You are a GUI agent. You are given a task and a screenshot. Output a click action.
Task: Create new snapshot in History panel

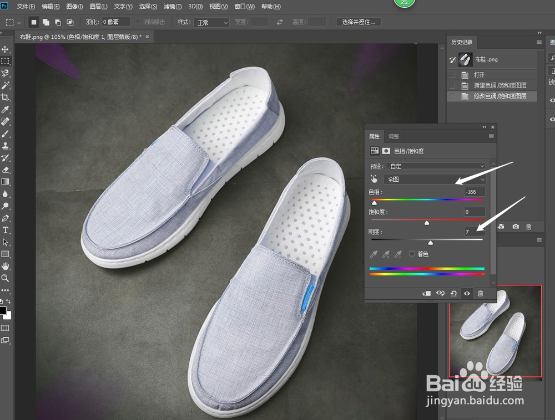(516, 227)
